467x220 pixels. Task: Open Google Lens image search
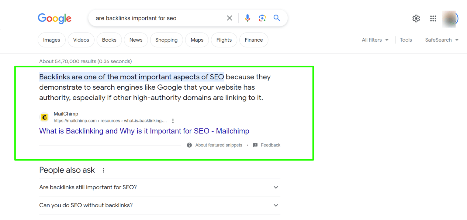(x=262, y=18)
